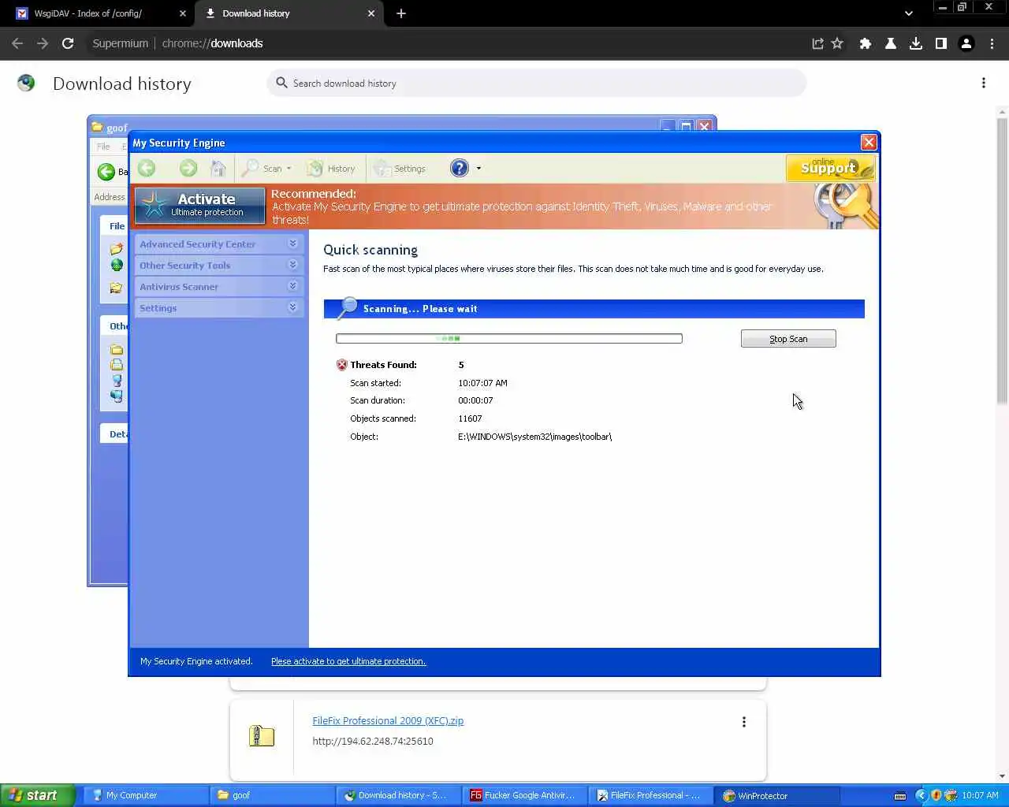Click 'Plese activate to get ultimate protection' link

point(348,661)
